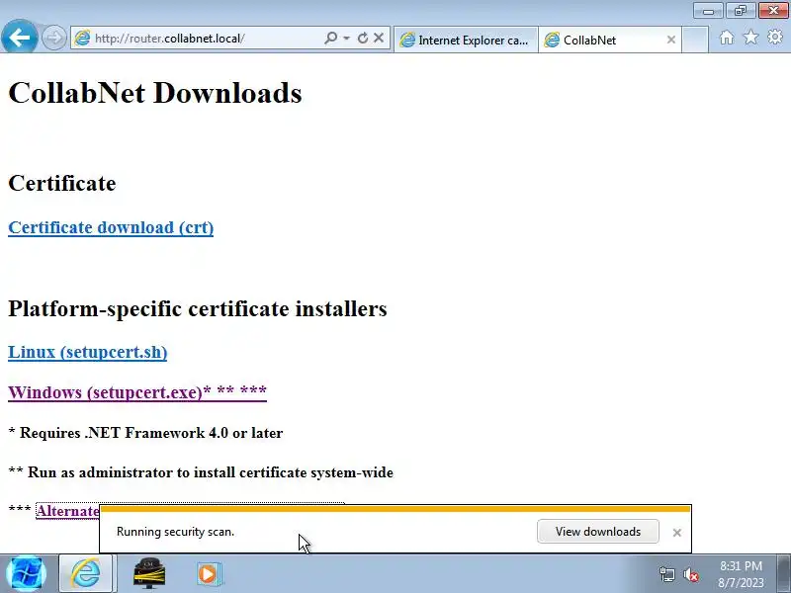The width and height of the screenshot is (791, 593).
Task: Open a new blank tab
Action: pos(695,40)
